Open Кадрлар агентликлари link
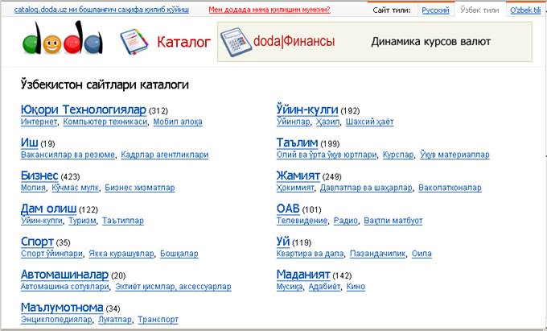Viewport: 547px width, 331px height. pyautogui.click(x=165, y=155)
